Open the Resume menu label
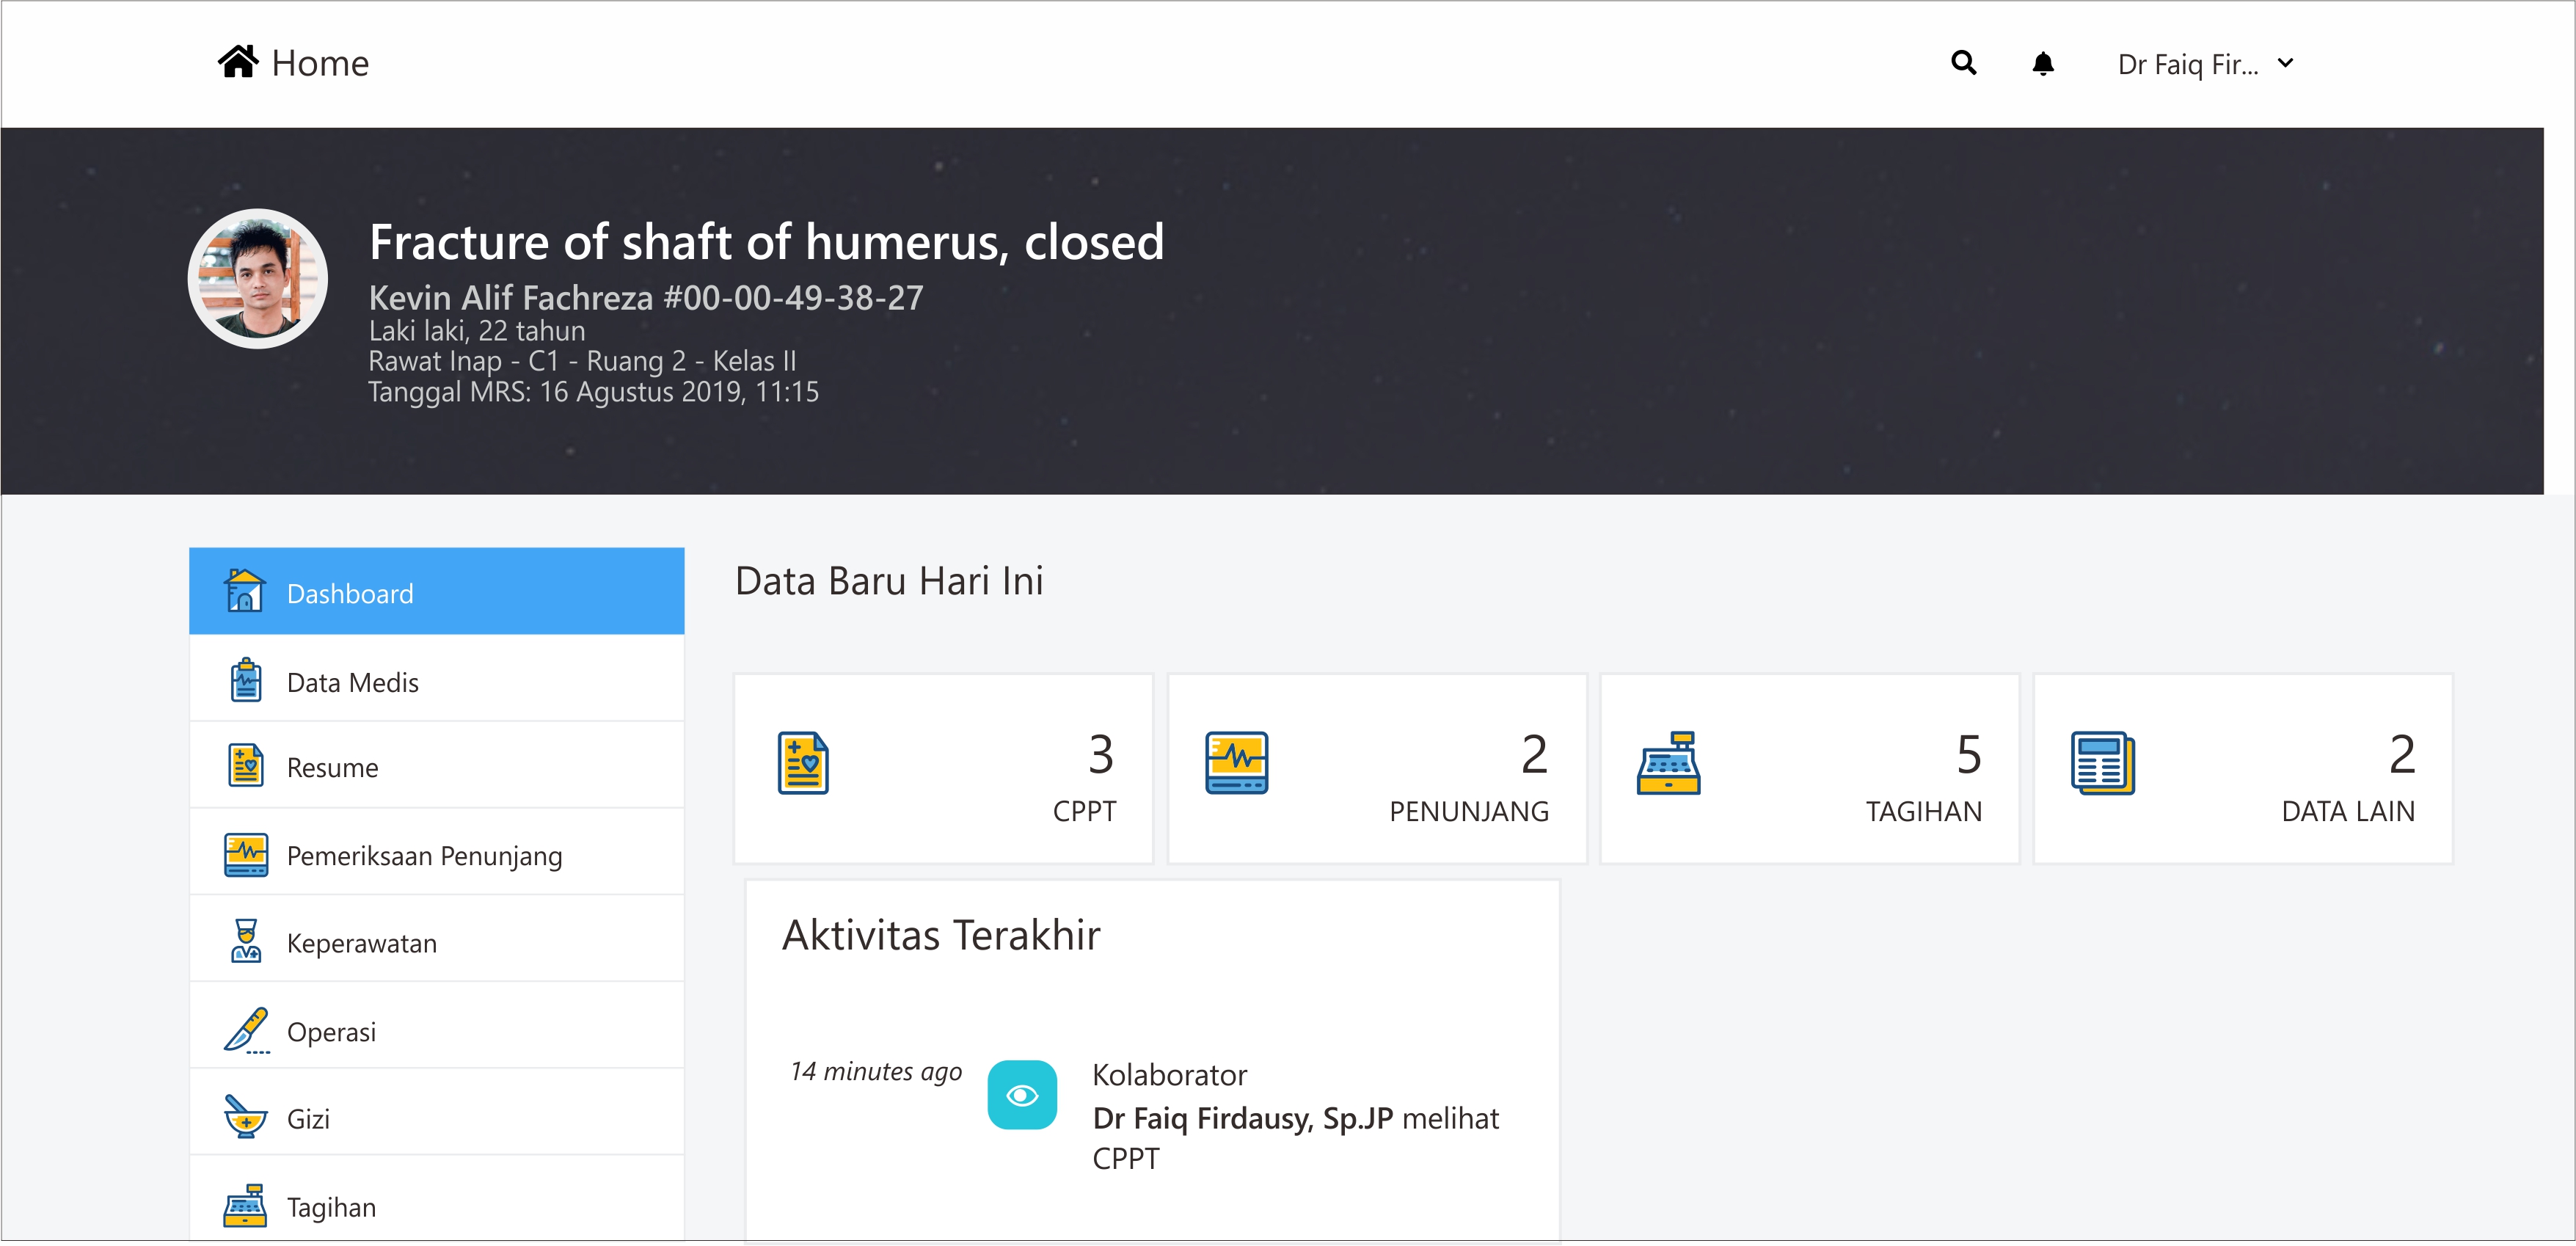 coord(333,768)
